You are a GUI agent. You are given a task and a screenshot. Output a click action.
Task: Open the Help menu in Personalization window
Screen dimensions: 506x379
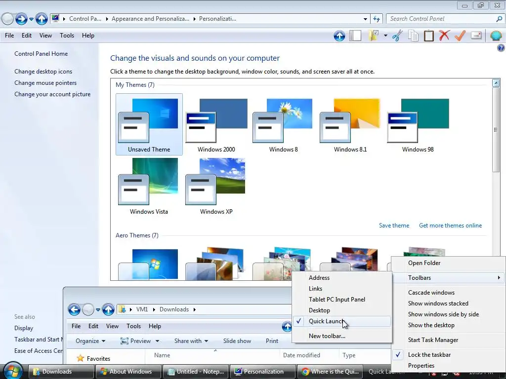tap(88, 36)
